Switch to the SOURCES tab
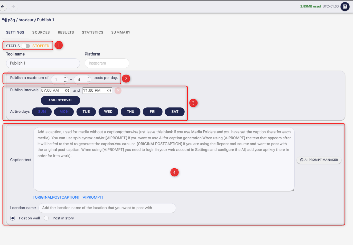 tap(41, 32)
